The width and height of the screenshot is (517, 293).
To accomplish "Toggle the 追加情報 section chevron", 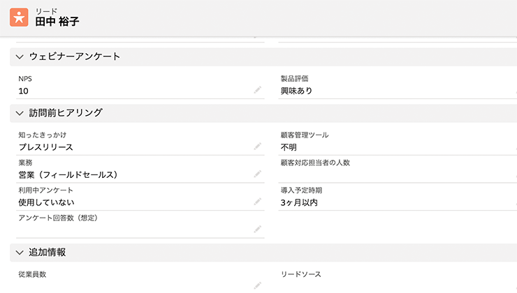I will point(19,252).
